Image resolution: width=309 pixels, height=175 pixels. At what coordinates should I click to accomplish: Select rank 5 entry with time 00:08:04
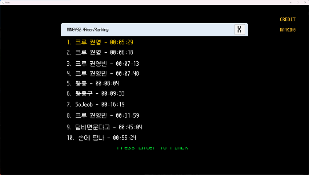coord(93,83)
